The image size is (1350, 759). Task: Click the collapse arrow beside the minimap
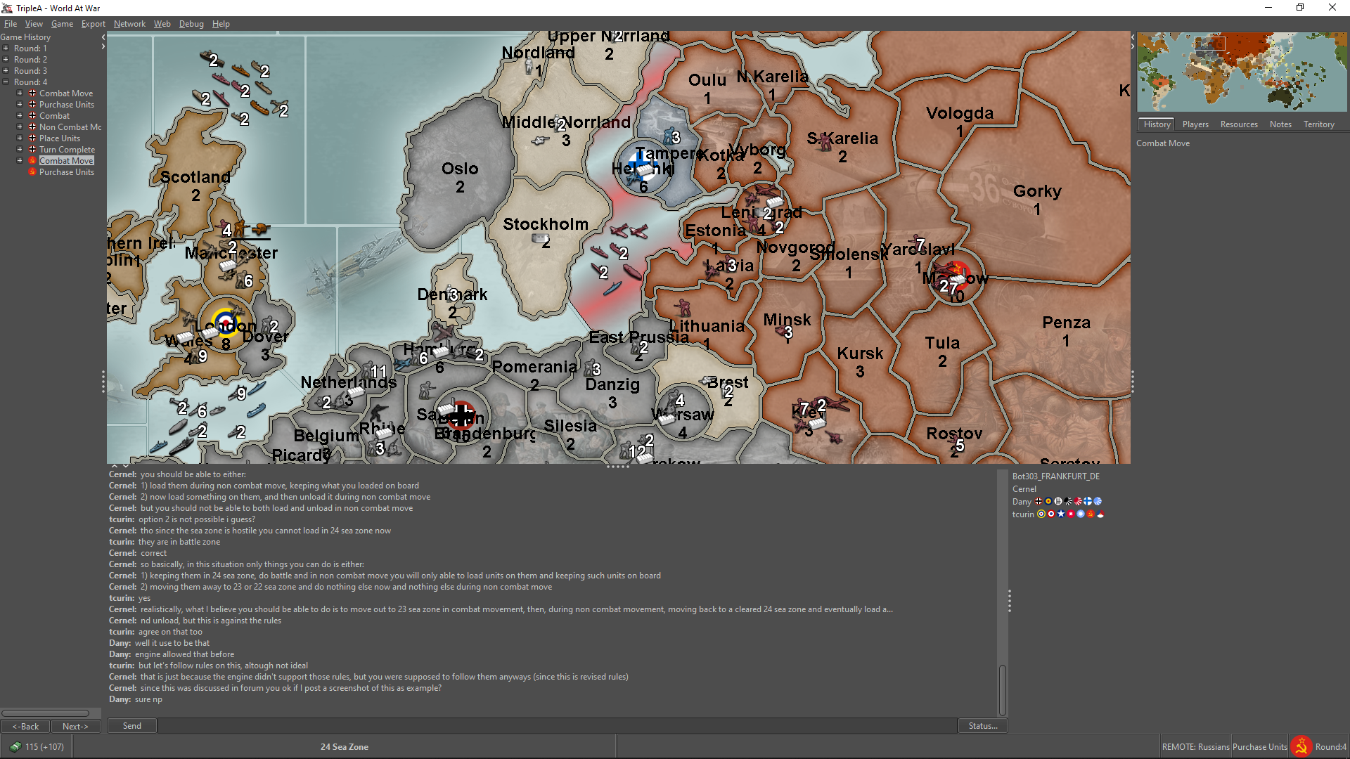click(1133, 37)
